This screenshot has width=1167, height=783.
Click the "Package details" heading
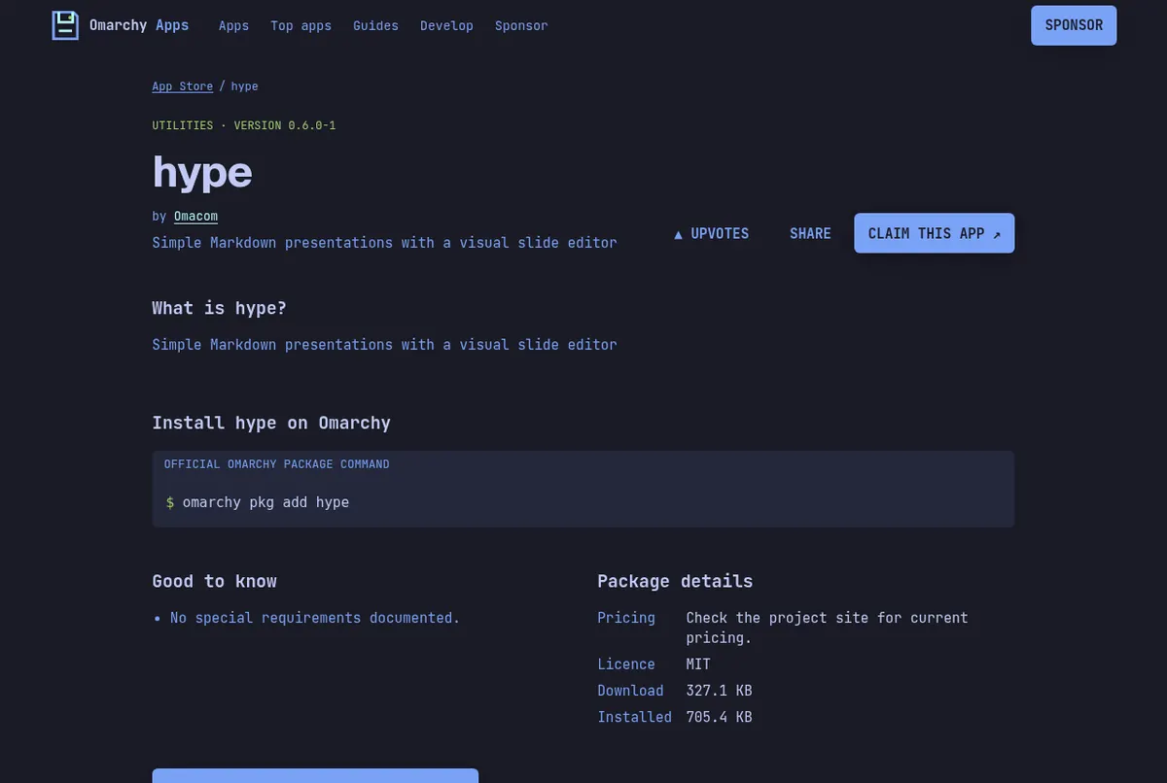[675, 581]
